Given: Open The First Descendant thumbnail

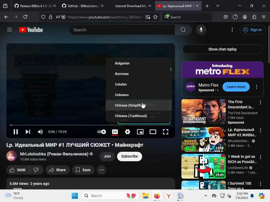Looking at the screenshot, I should (204, 112).
